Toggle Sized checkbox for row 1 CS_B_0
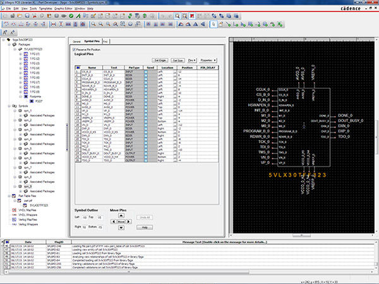Screen dimensions: 379x284 pos(146,72)
